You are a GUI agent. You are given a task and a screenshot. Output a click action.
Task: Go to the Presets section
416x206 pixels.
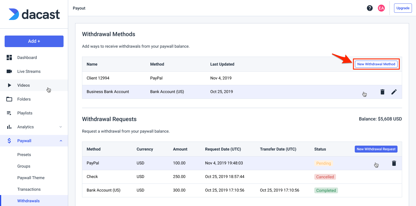tap(24, 155)
